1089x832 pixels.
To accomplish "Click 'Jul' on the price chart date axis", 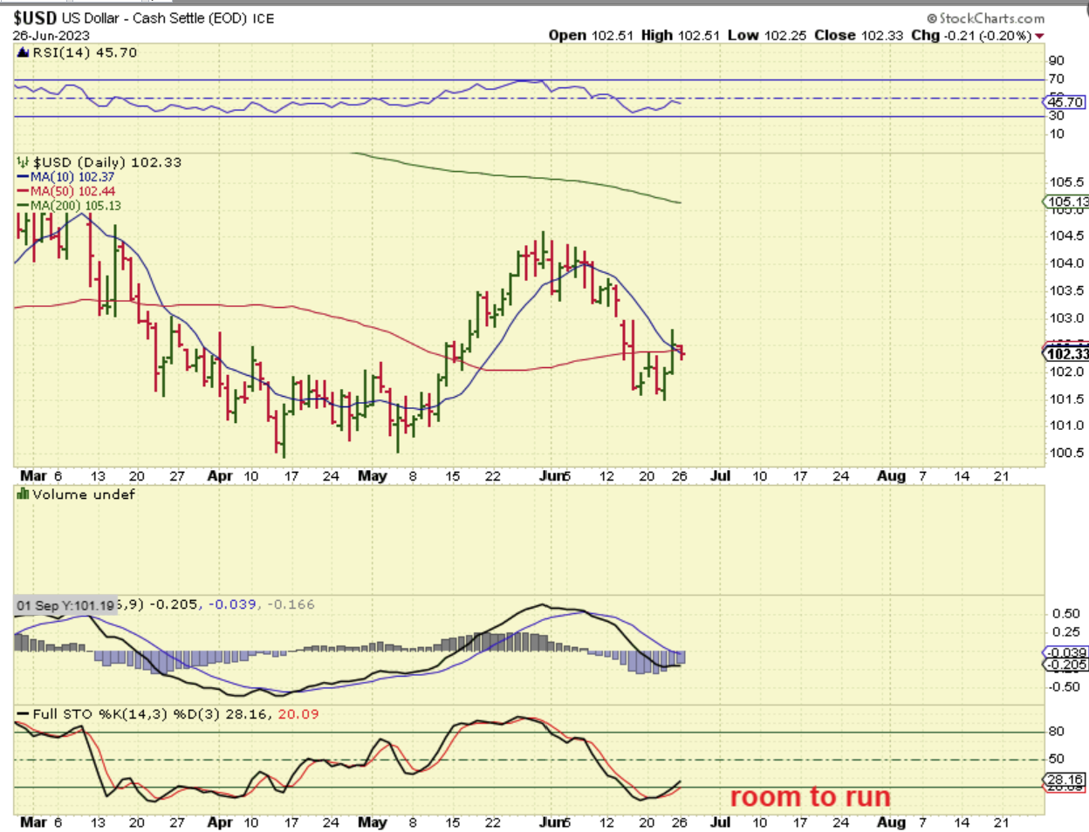I will (721, 476).
